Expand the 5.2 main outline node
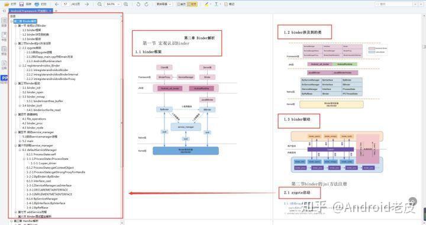426x225 pixels. pyautogui.click(x=20, y=141)
